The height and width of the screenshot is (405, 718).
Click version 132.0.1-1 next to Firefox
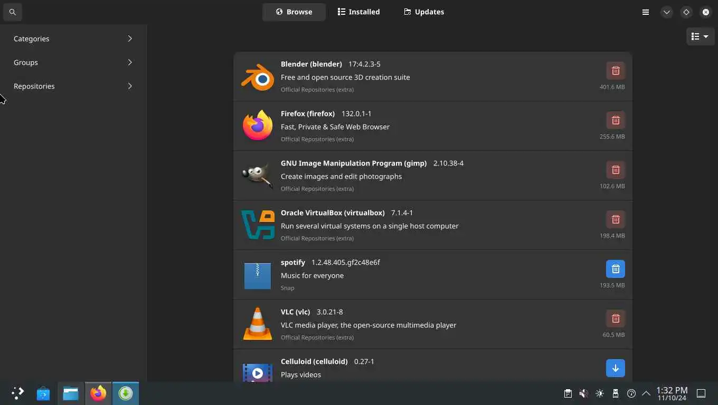356,113
